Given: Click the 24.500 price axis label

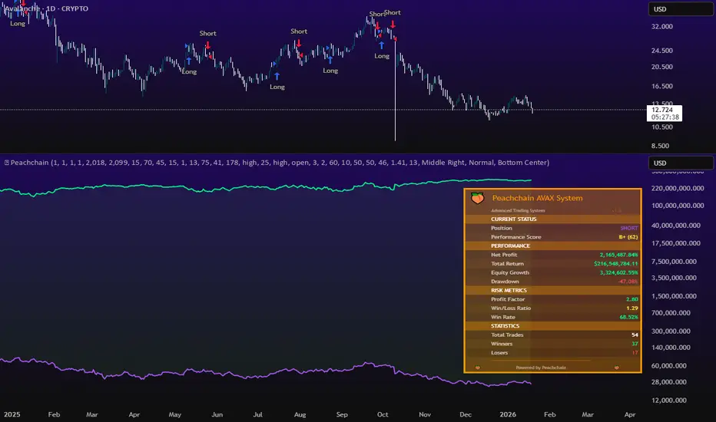Looking at the screenshot, I should 662,51.
